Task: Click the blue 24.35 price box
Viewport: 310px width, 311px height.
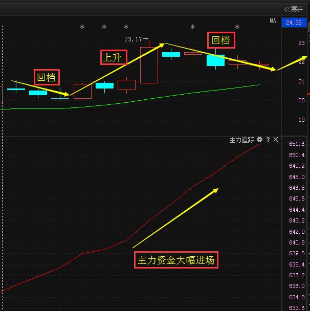Action: point(294,23)
